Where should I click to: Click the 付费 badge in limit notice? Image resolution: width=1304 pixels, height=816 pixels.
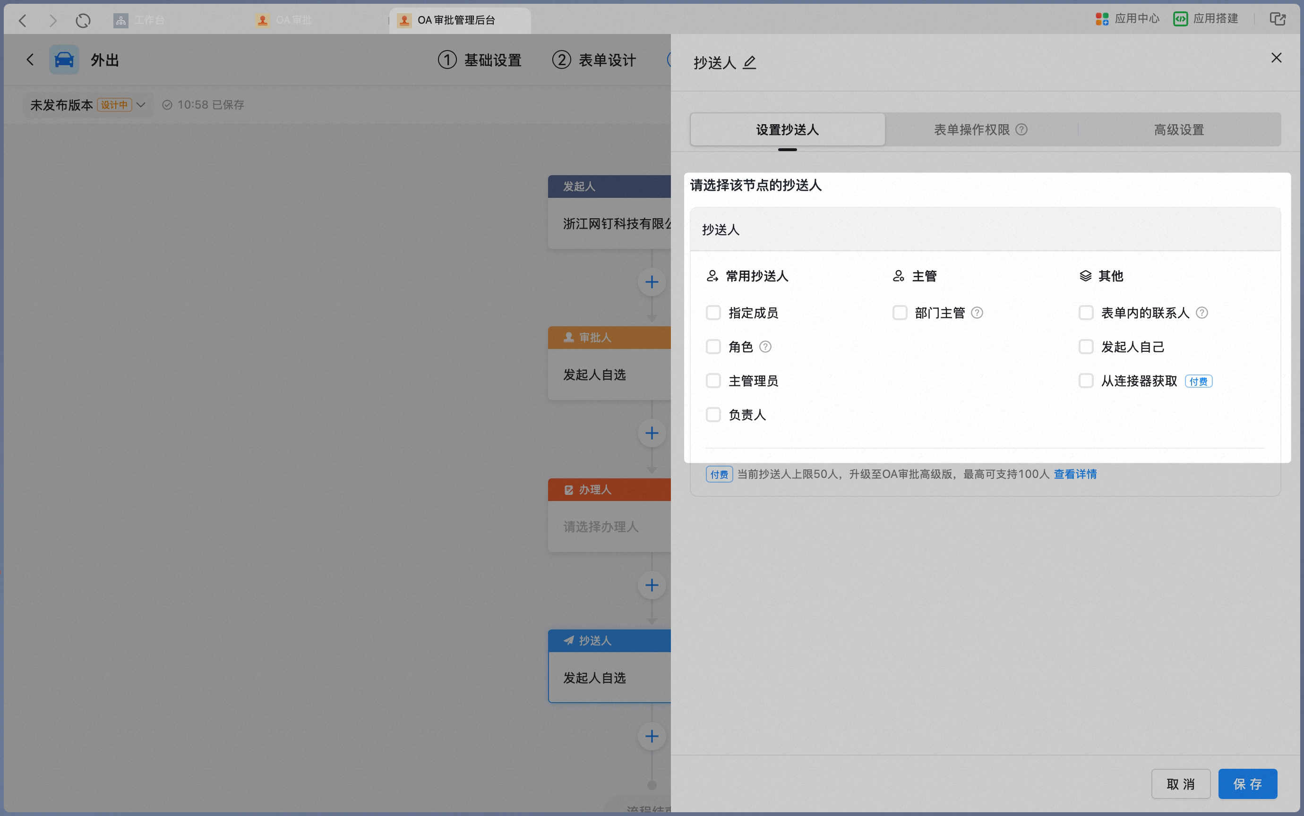(719, 475)
